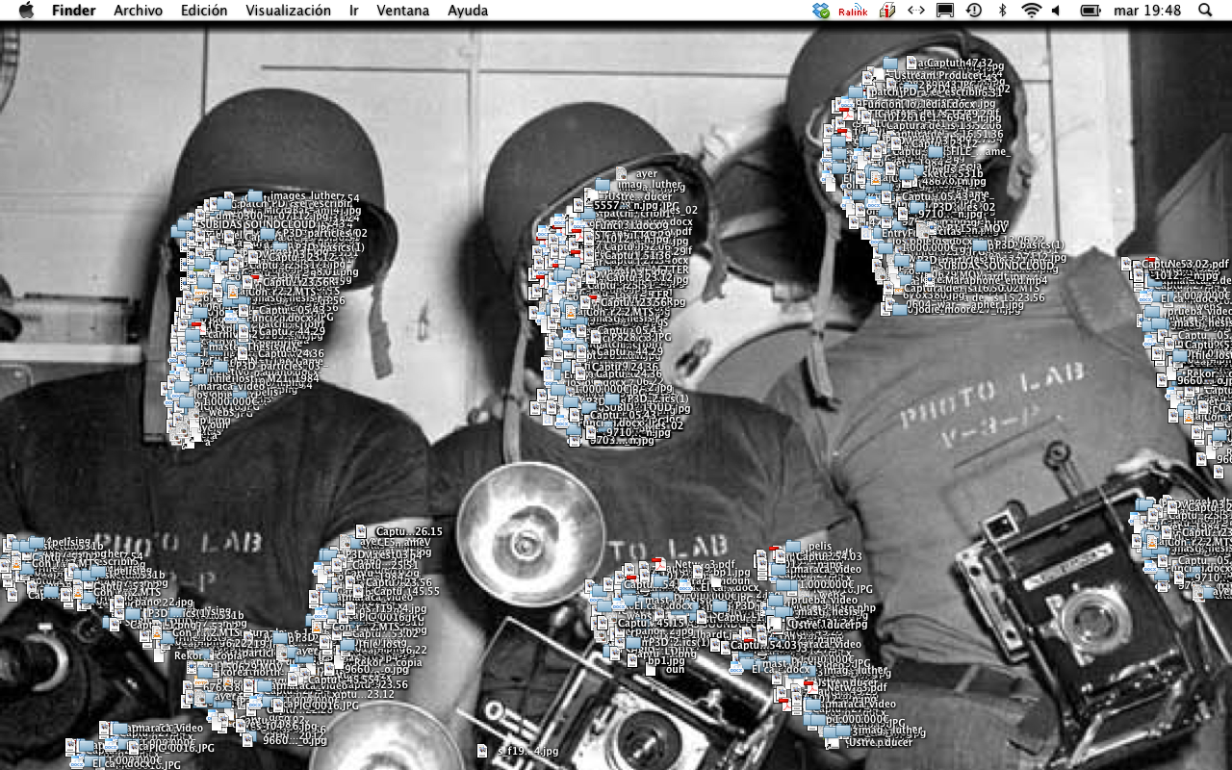The width and height of the screenshot is (1232, 770).
Task: Open the Finder application menu
Action: (73, 11)
